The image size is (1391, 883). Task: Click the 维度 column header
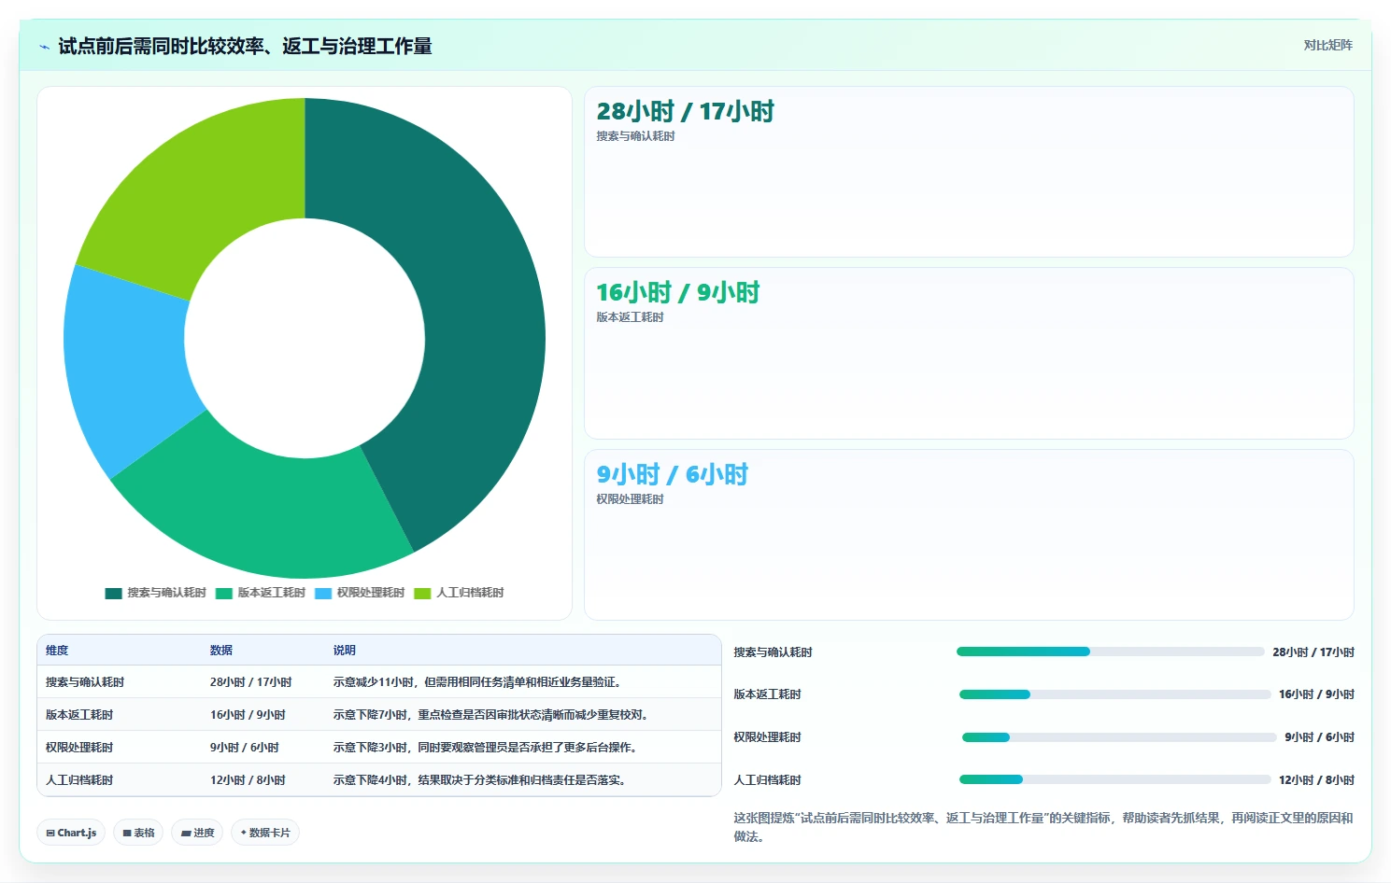click(x=57, y=651)
